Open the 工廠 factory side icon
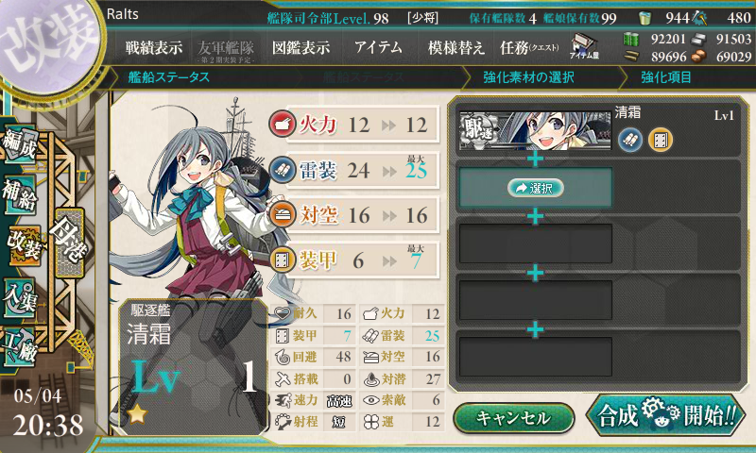This screenshot has height=453, width=756. pos(20,347)
